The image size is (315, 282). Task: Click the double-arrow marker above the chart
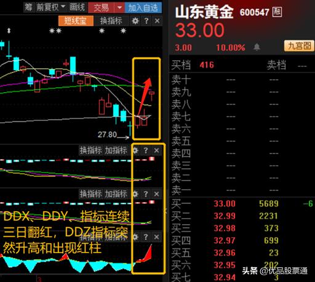click(9, 31)
